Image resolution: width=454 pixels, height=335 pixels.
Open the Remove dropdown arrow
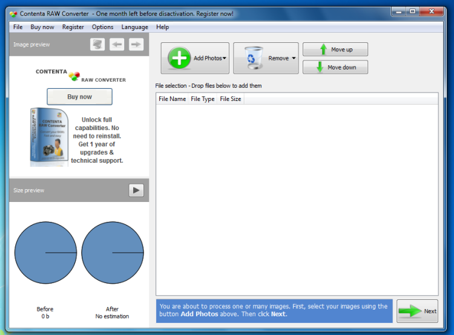click(x=294, y=58)
